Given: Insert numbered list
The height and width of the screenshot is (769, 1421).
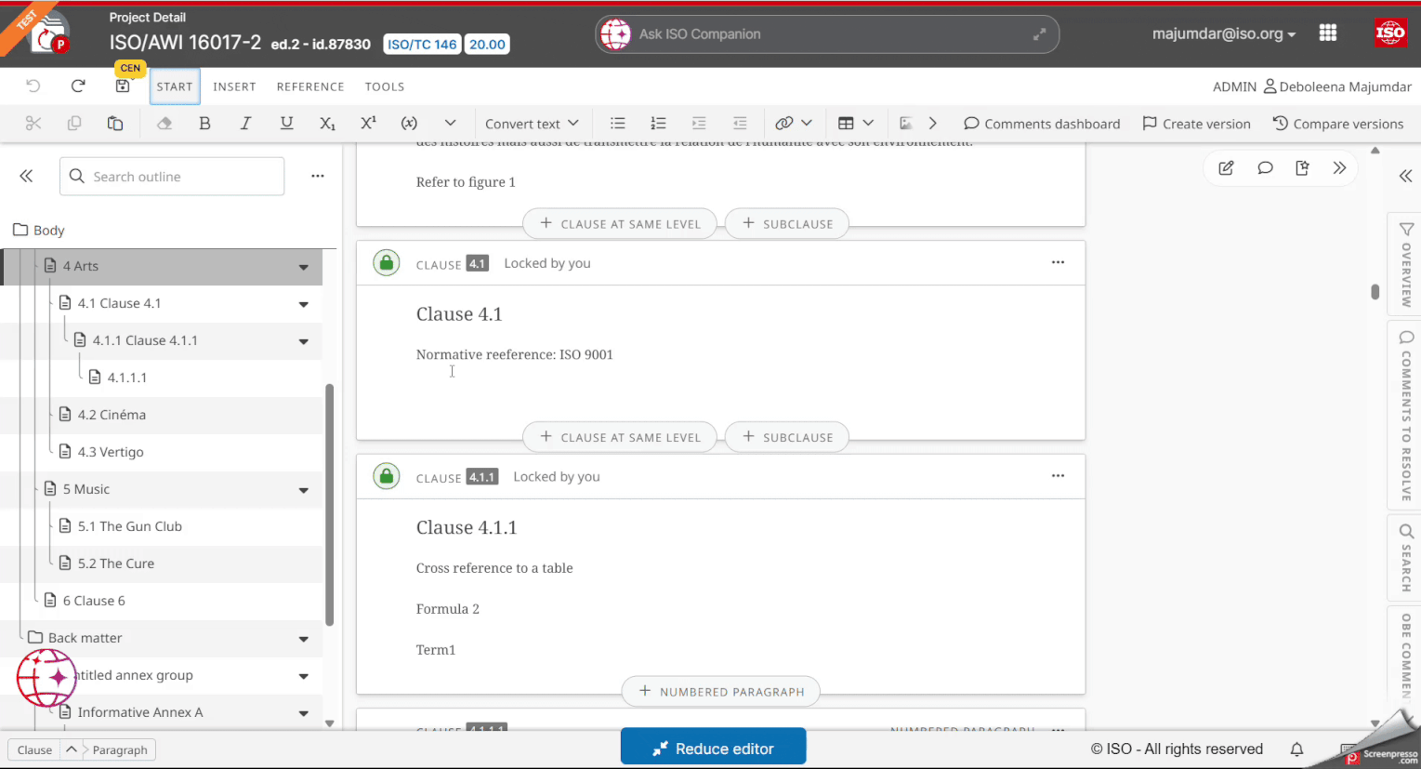Looking at the screenshot, I should click(658, 124).
